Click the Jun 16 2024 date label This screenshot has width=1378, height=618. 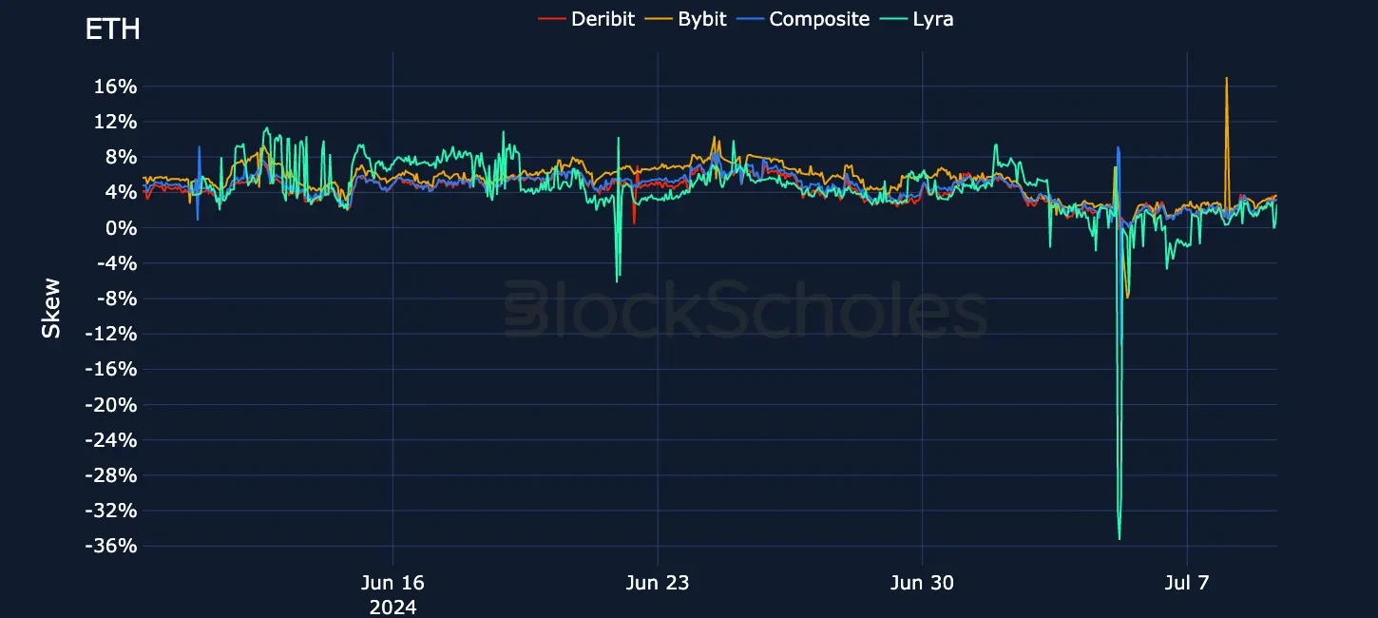tap(392, 593)
